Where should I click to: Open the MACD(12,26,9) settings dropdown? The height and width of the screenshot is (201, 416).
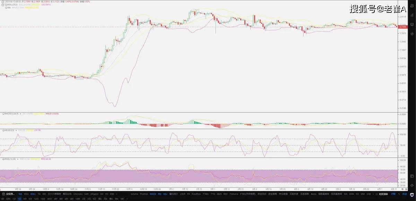tap(21, 113)
